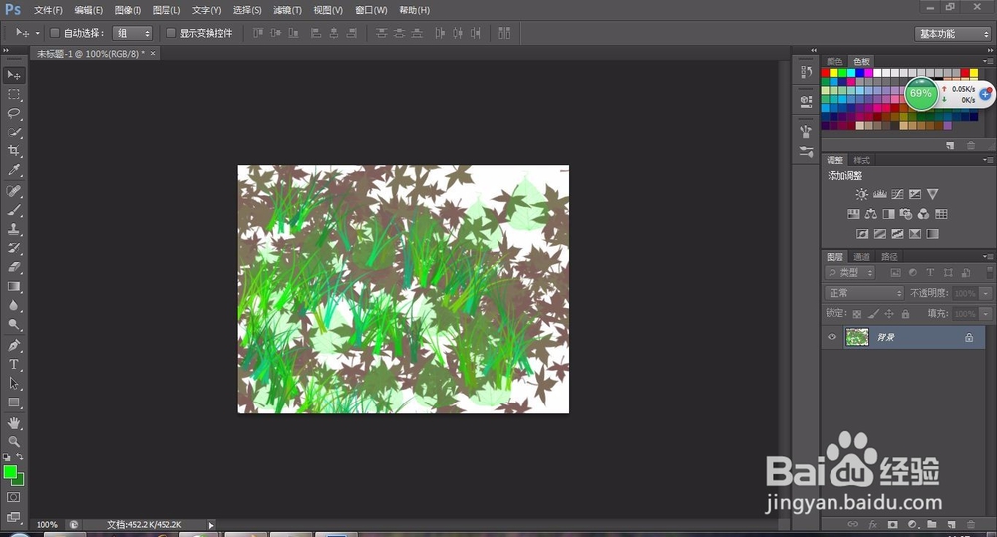This screenshot has width=997, height=537.
Task: Open the History panel icon
Action: pyautogui.click(x=806, y=72)
